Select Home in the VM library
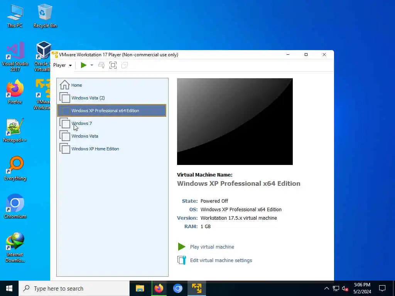This screenshot has height=296, width=395. coord(111,85)
